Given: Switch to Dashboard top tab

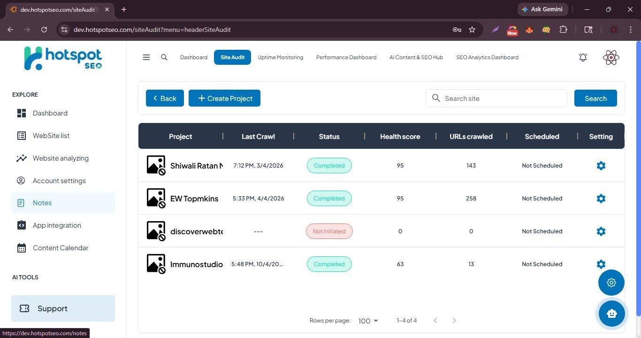Looking at the screenshot, I should [194, 57].
